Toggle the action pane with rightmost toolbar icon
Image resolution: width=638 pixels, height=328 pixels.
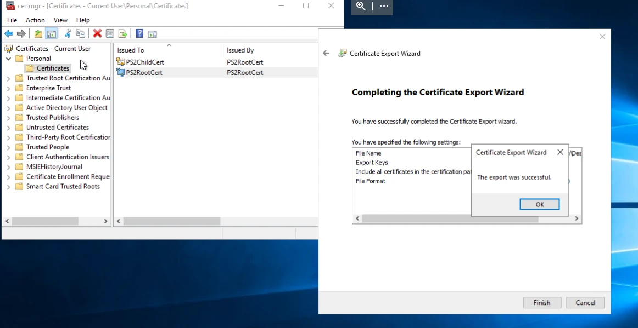click(x=152, y=33)
